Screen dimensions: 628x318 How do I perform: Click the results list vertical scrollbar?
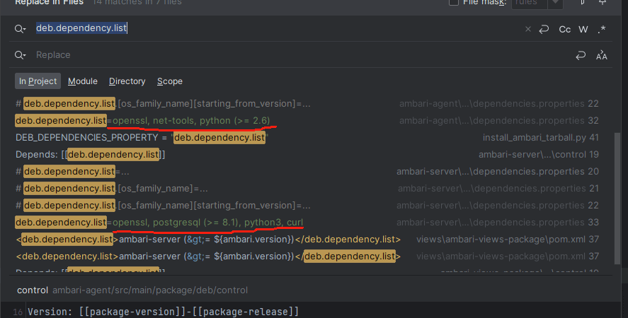[617, 199]
